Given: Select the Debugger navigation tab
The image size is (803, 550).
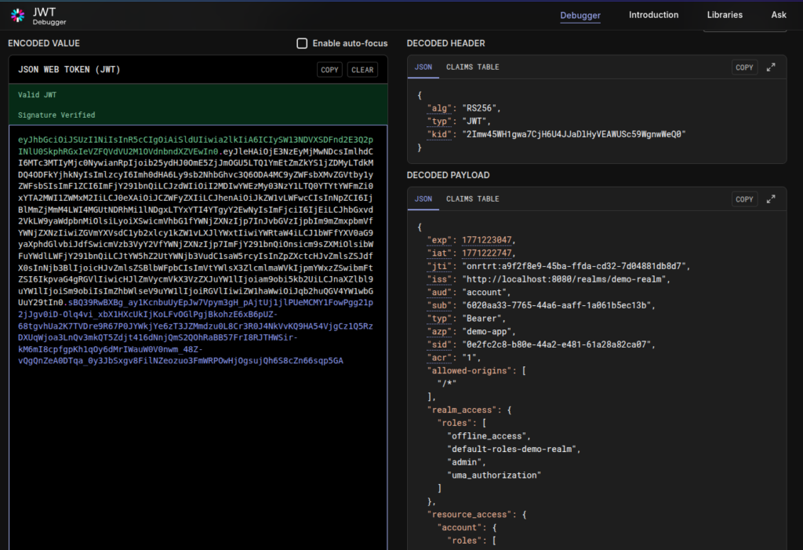Looking at the screenshot, I should tap(580, 14).
